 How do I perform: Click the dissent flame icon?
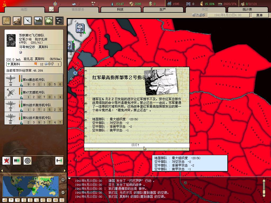click(201, 4)
